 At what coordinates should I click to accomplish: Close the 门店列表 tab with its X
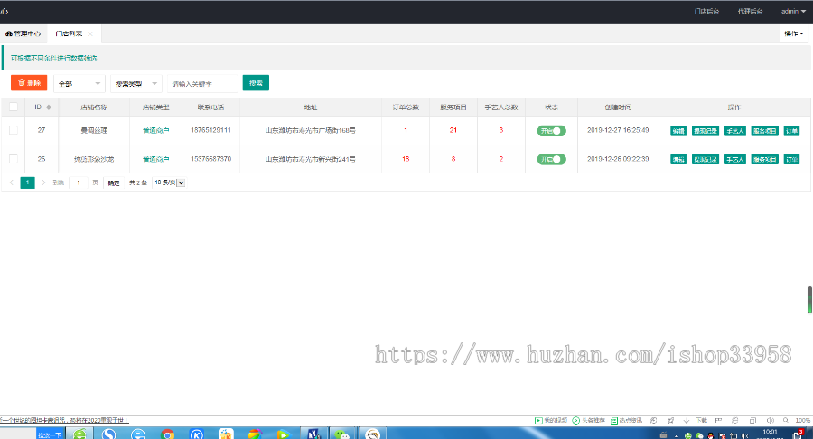click(90, 33)
